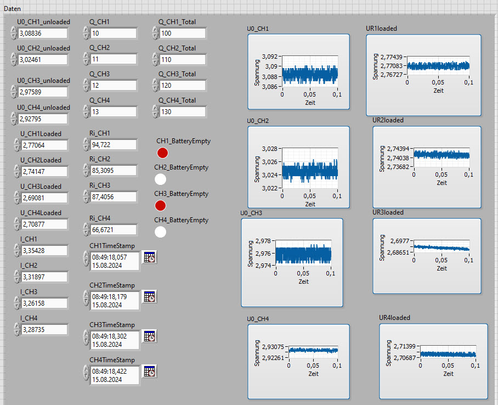Click the CH1TimeStamp stepper arrows
498x405 pixels.
coord(86,258)
